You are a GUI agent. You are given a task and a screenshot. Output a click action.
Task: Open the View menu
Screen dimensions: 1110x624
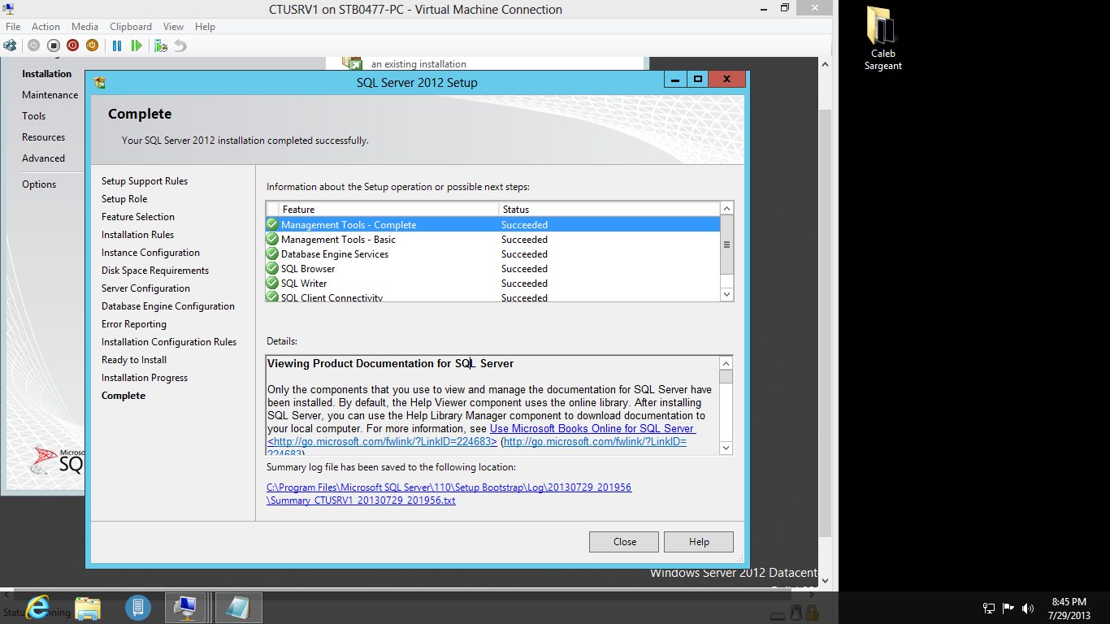pos(173,27)
